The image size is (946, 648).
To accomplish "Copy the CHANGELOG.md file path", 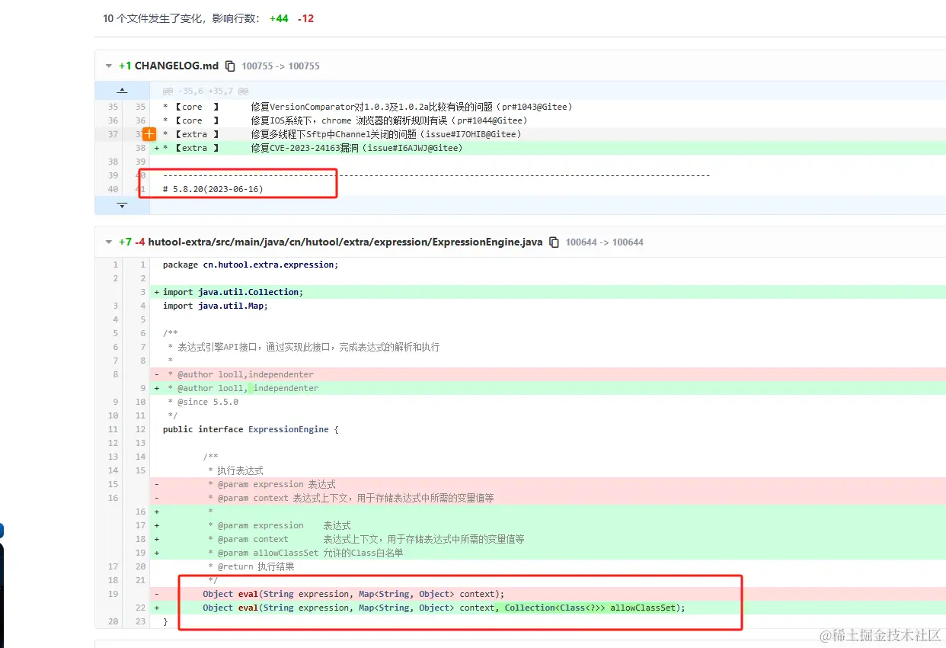I will click(x=230, y=66).
